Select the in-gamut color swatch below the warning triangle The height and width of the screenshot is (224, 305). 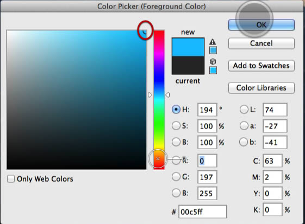tap(213, 50)
